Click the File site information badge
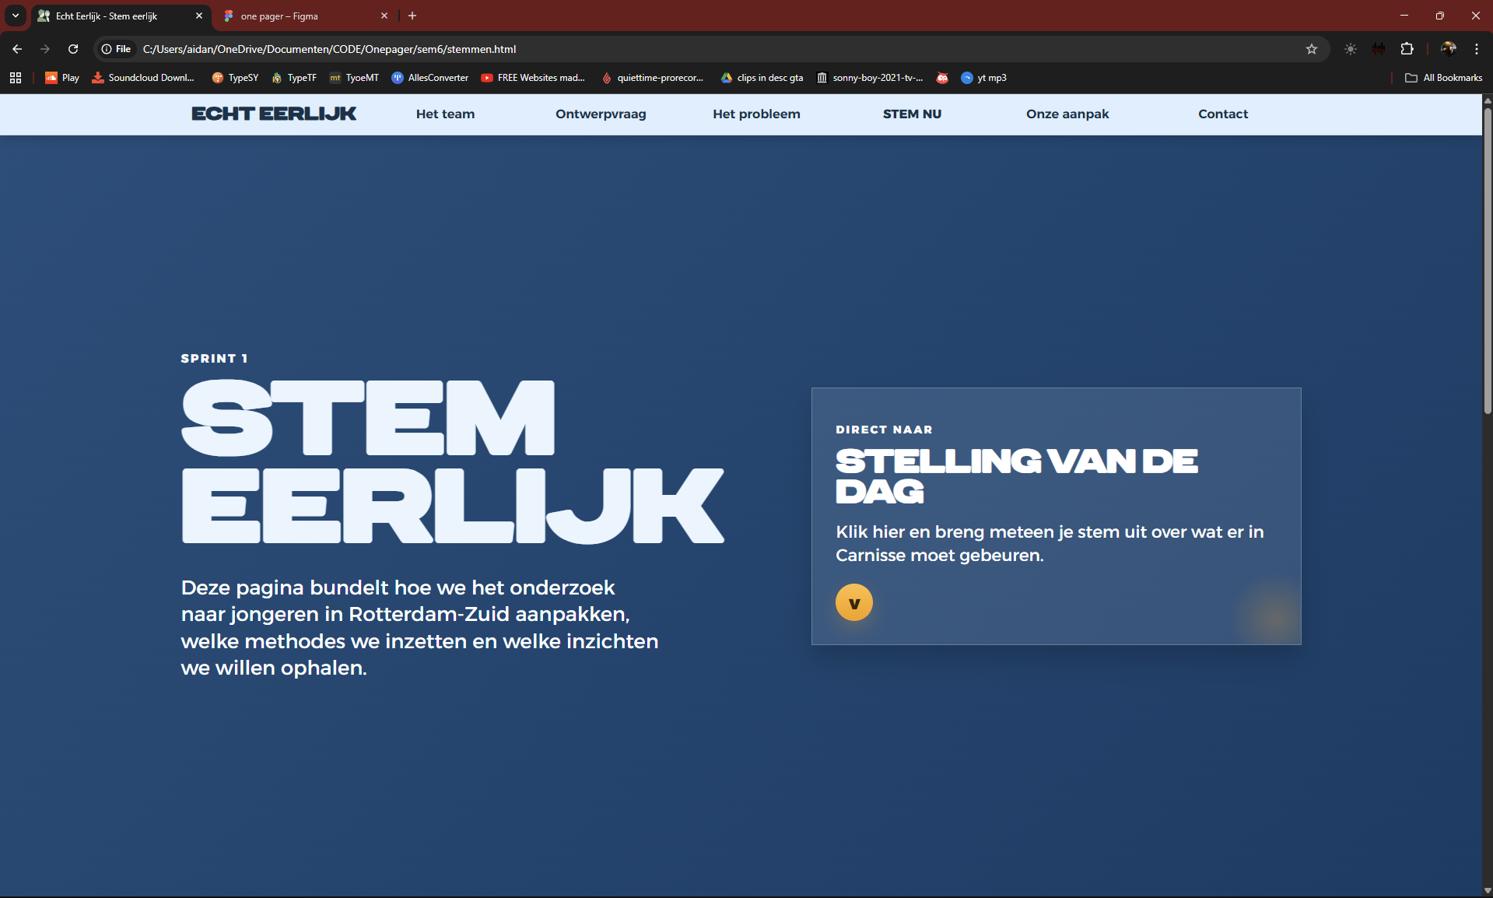The image size is (1493, 898). (116, 49)
